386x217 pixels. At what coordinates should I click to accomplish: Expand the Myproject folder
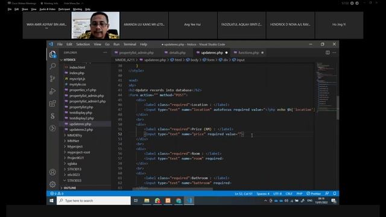[75, 146]
